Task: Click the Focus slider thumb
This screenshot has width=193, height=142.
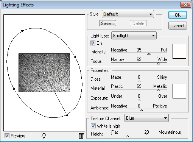Action: (158, 63)
